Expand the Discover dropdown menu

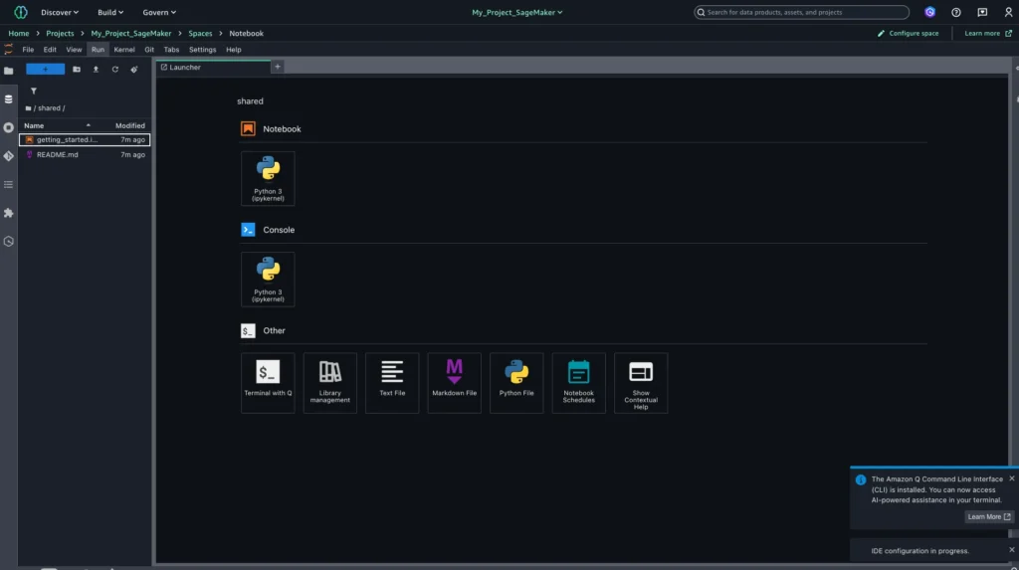pyautogui.click(x=60, y=12)
